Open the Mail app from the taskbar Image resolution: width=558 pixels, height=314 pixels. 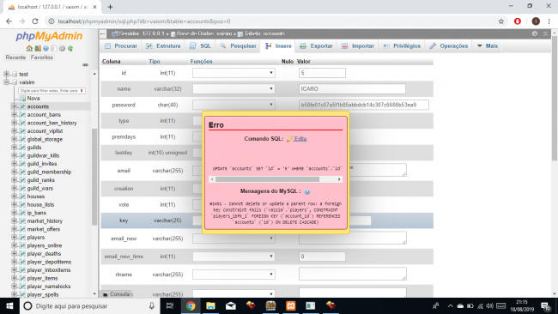point(231,305)
